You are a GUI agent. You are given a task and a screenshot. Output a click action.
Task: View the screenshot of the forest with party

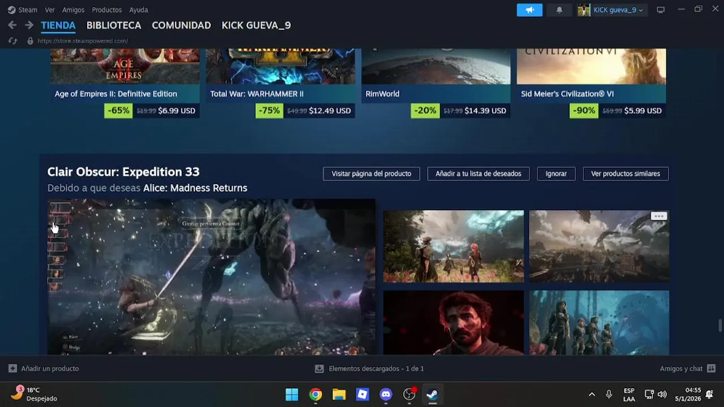coord(454,246)
